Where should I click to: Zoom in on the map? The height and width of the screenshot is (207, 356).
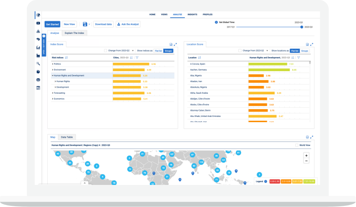pos(306,156)
